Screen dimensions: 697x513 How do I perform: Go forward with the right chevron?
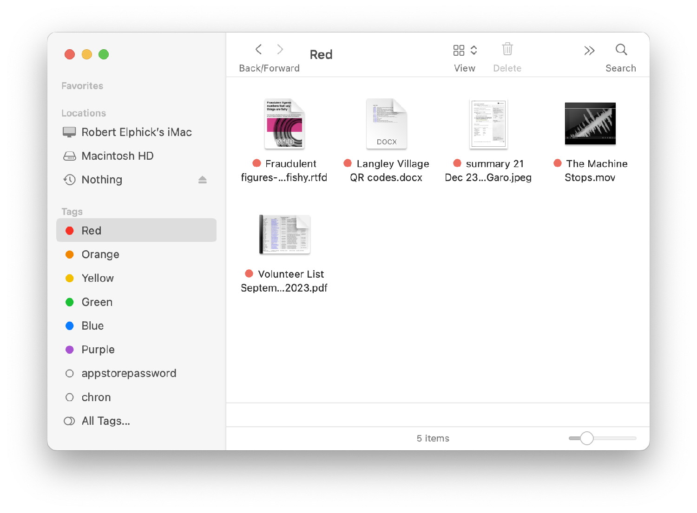(280, 50)
